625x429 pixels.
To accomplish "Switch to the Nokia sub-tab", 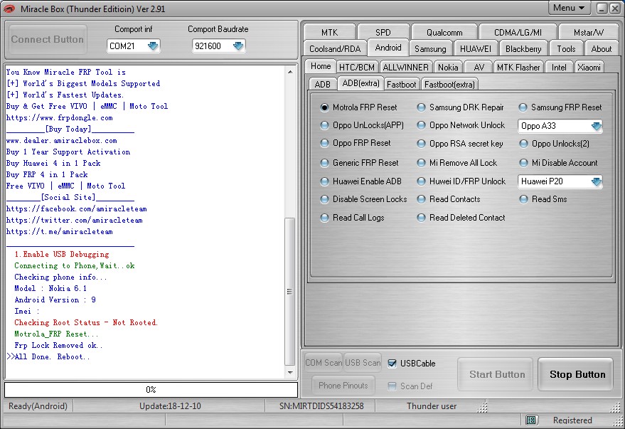I will pyautogui.click(x=448, y=68).
